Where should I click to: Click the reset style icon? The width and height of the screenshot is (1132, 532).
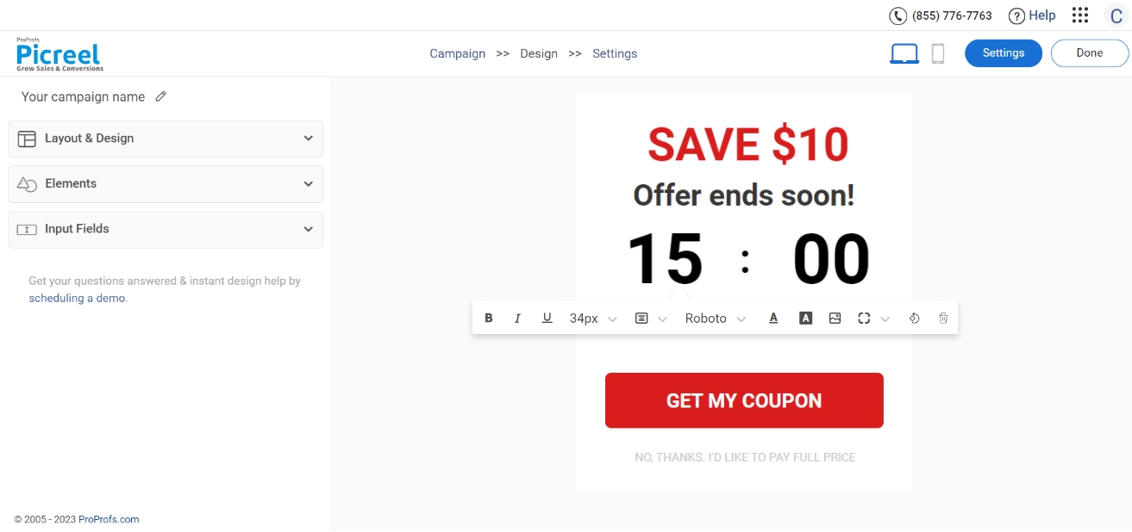[914, 319]
